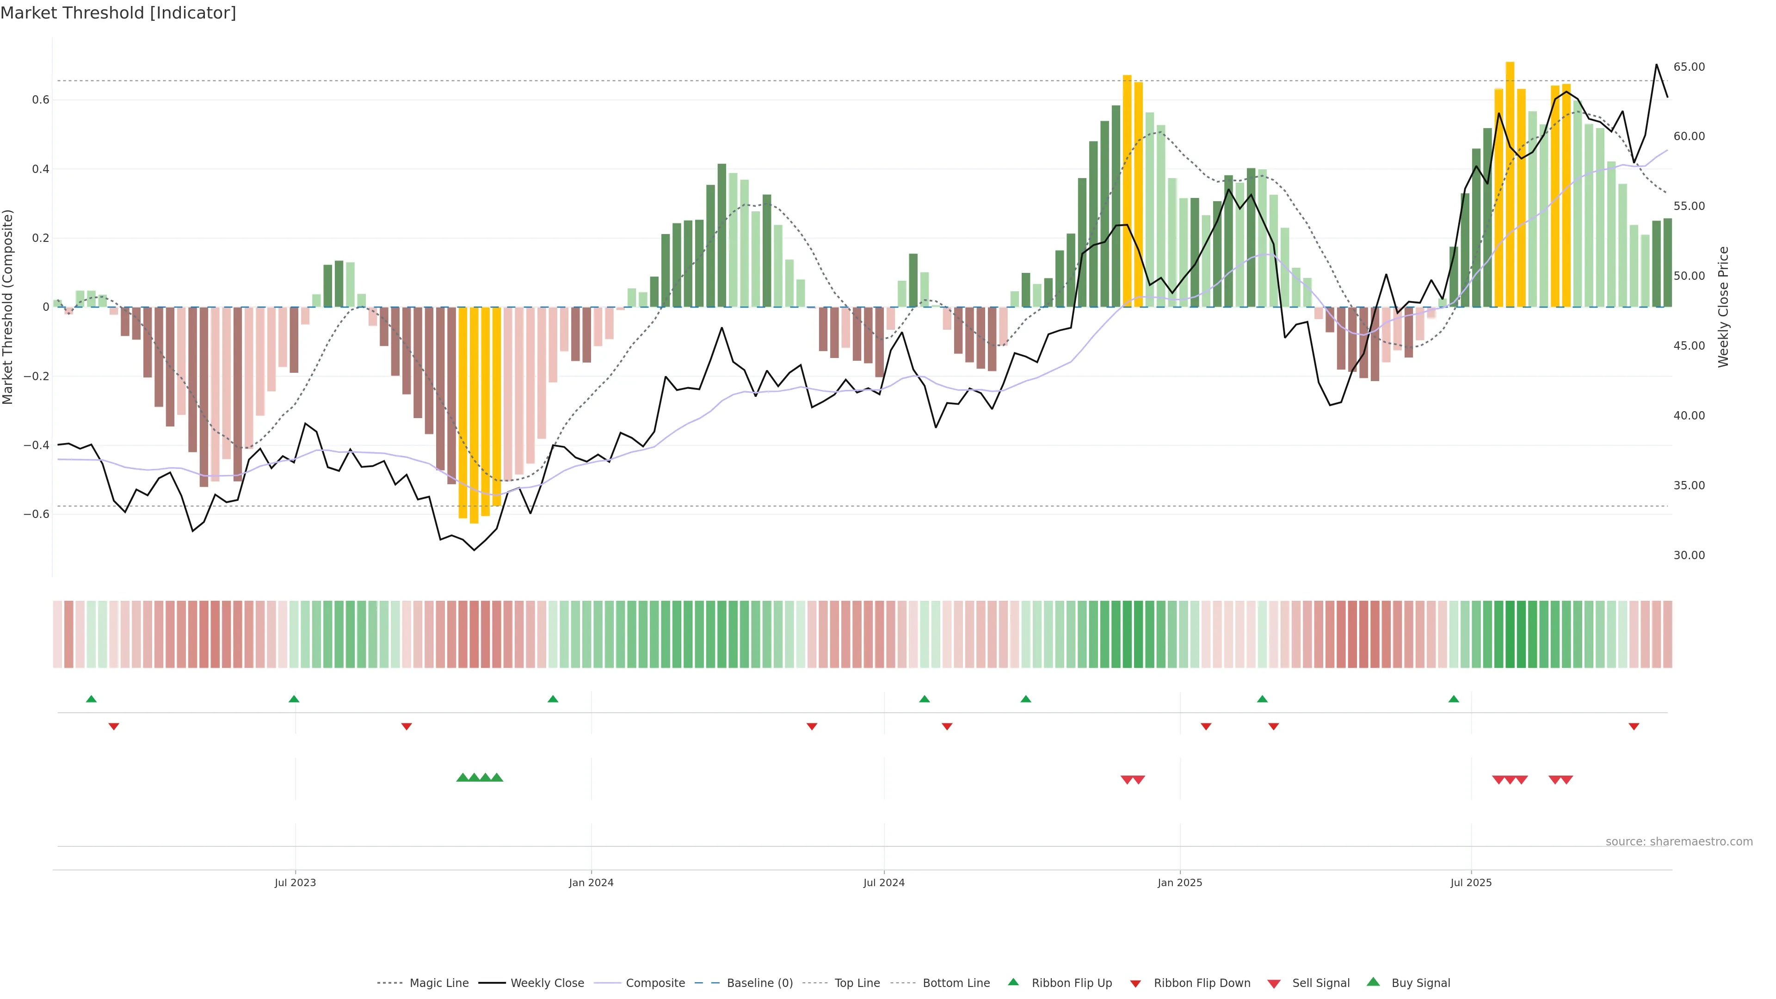Click the Jan 2025 x-axis label

click(1180, 882)
